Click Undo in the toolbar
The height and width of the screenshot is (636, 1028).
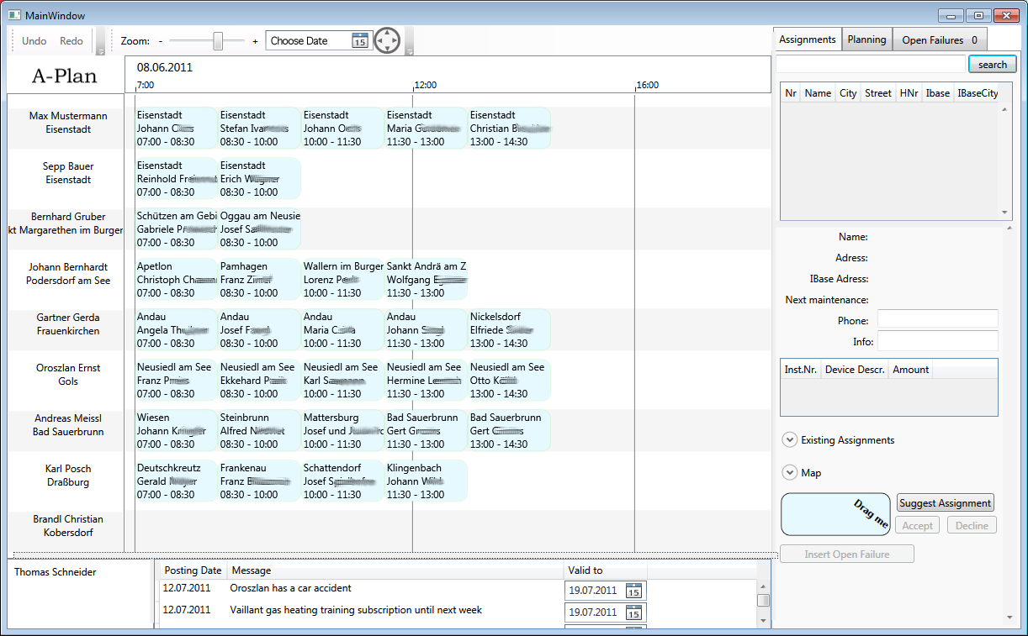34,41
